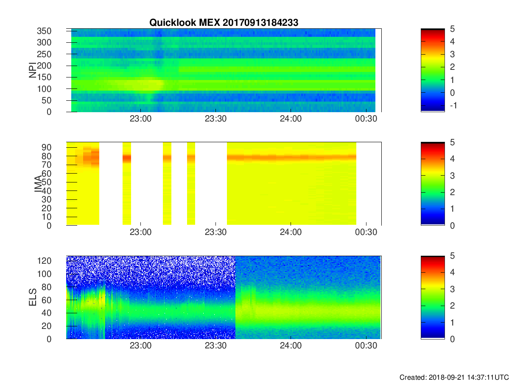Click the "23:30" time label under ELS panel

(x=215, y=346)
